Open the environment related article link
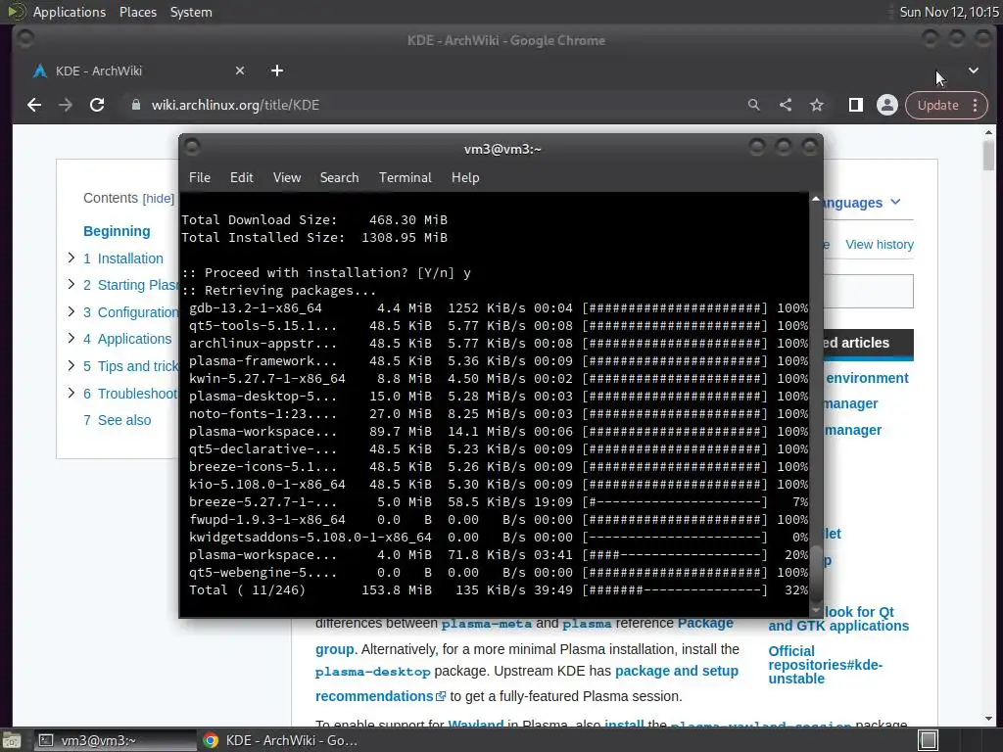 pyautogui.click(x=867, y=378)
